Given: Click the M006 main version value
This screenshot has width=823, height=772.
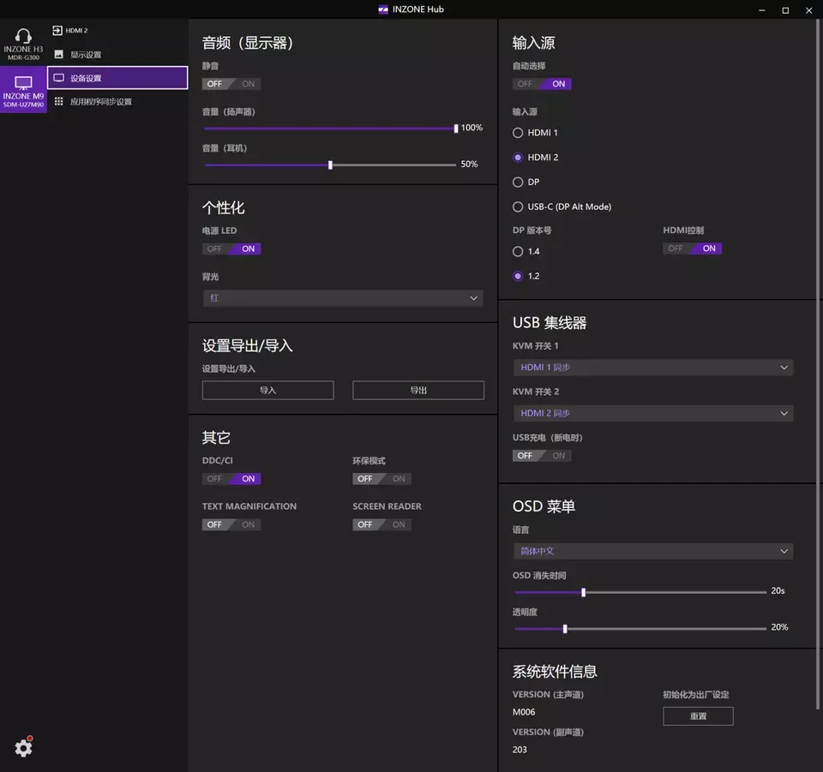Looking at the screenshot, I should (524, 712).
